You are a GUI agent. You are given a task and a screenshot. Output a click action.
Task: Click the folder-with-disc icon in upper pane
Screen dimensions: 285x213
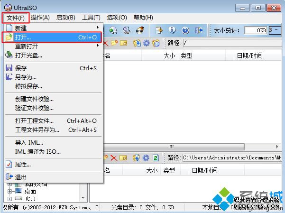[156, 43]
